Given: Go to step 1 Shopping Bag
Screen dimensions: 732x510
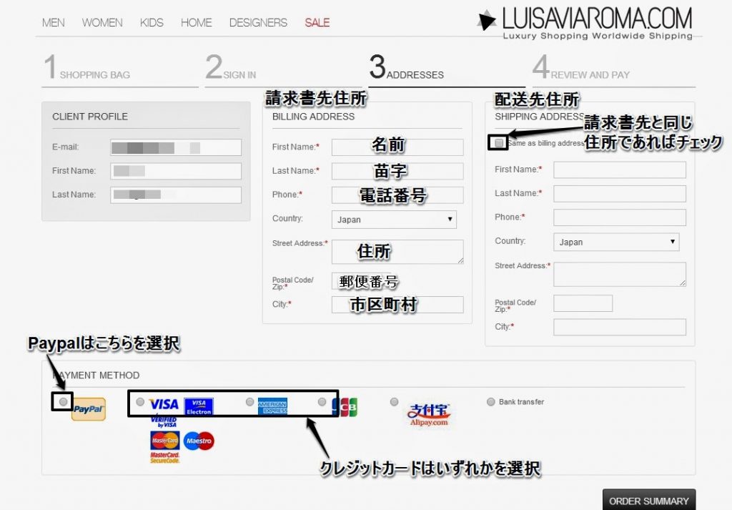Looking at the screenshot, I should click(x=120, y=69).
